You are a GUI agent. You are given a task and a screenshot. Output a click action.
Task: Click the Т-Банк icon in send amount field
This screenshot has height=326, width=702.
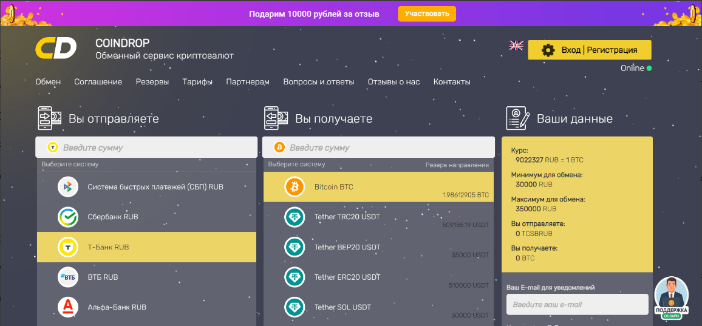pos(53,148)
